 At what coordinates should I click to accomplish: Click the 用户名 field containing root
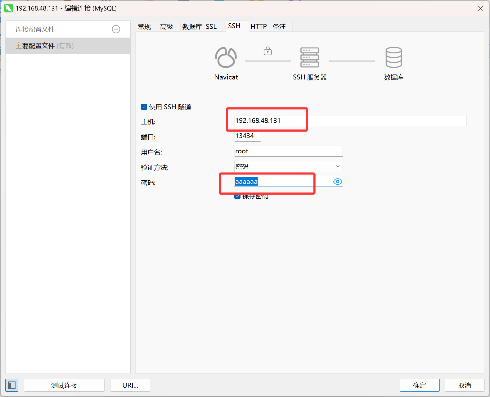tap(288, 151)
